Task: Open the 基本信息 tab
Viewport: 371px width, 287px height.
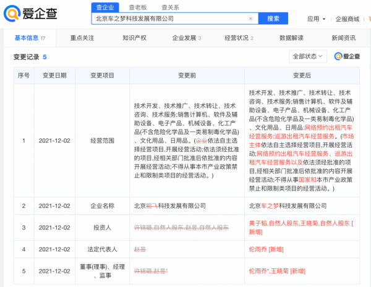Action: [x=29, y=38]
